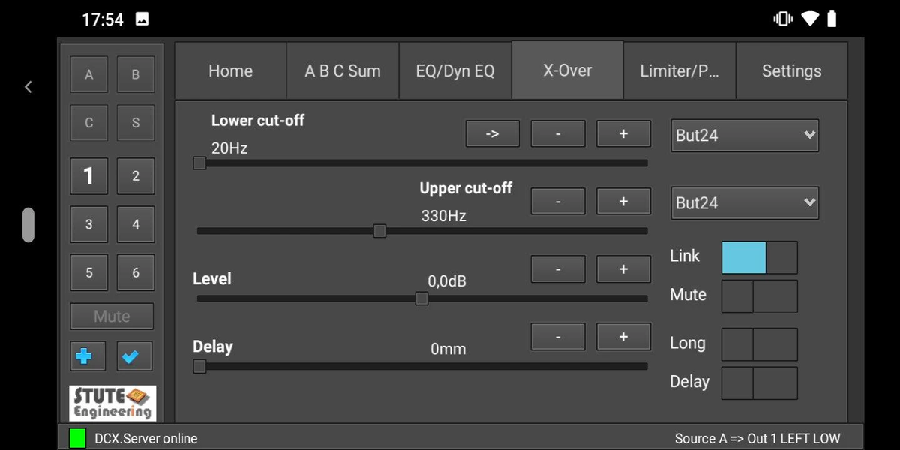Increase lower cut-off with plus button
Screen dimensions: 900x450
[623, 134]
